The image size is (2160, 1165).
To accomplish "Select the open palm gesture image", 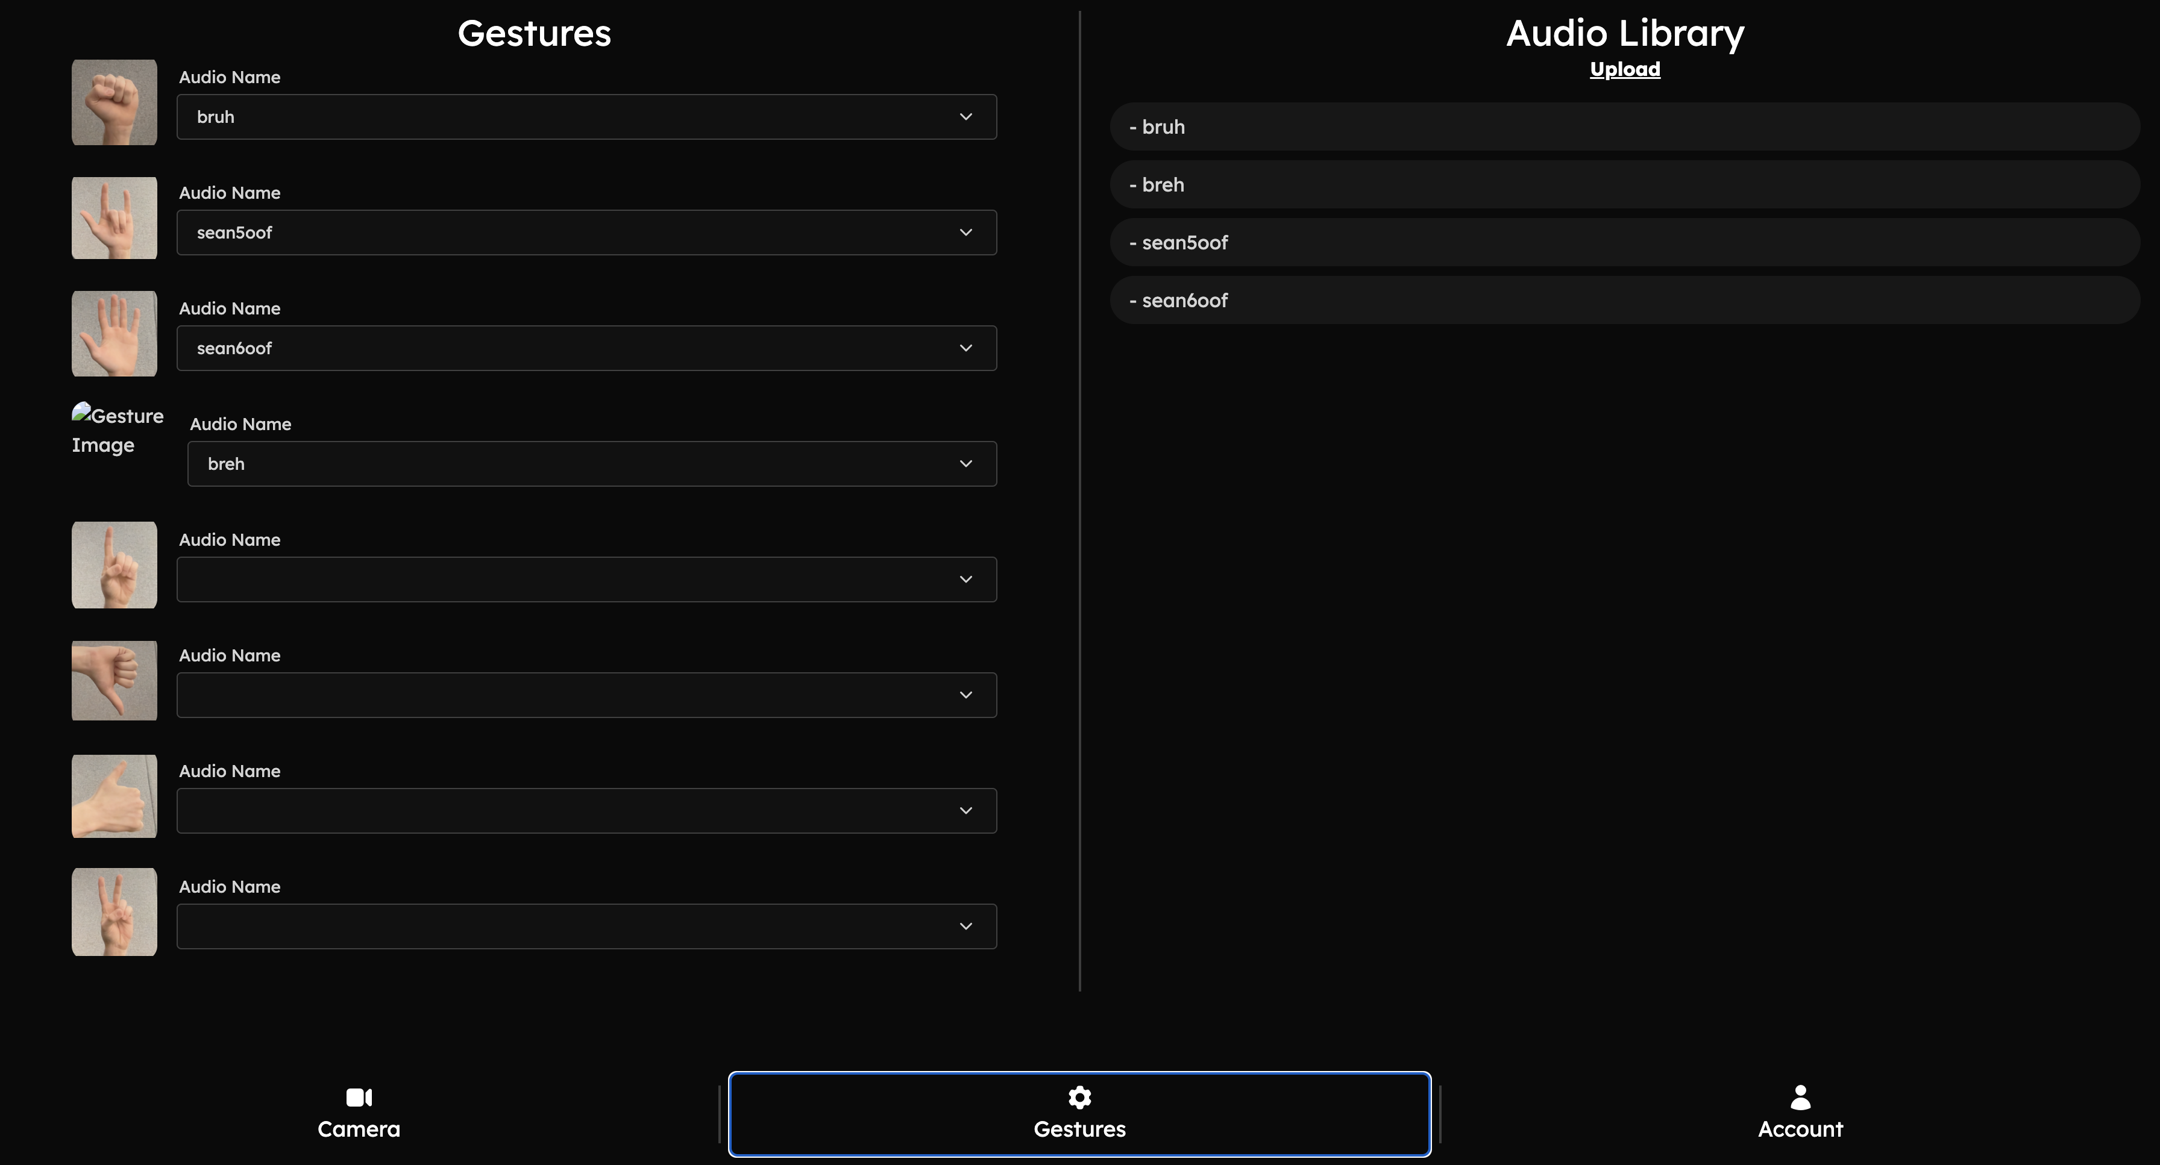I will pyautogui.click(x=114, y=334).
